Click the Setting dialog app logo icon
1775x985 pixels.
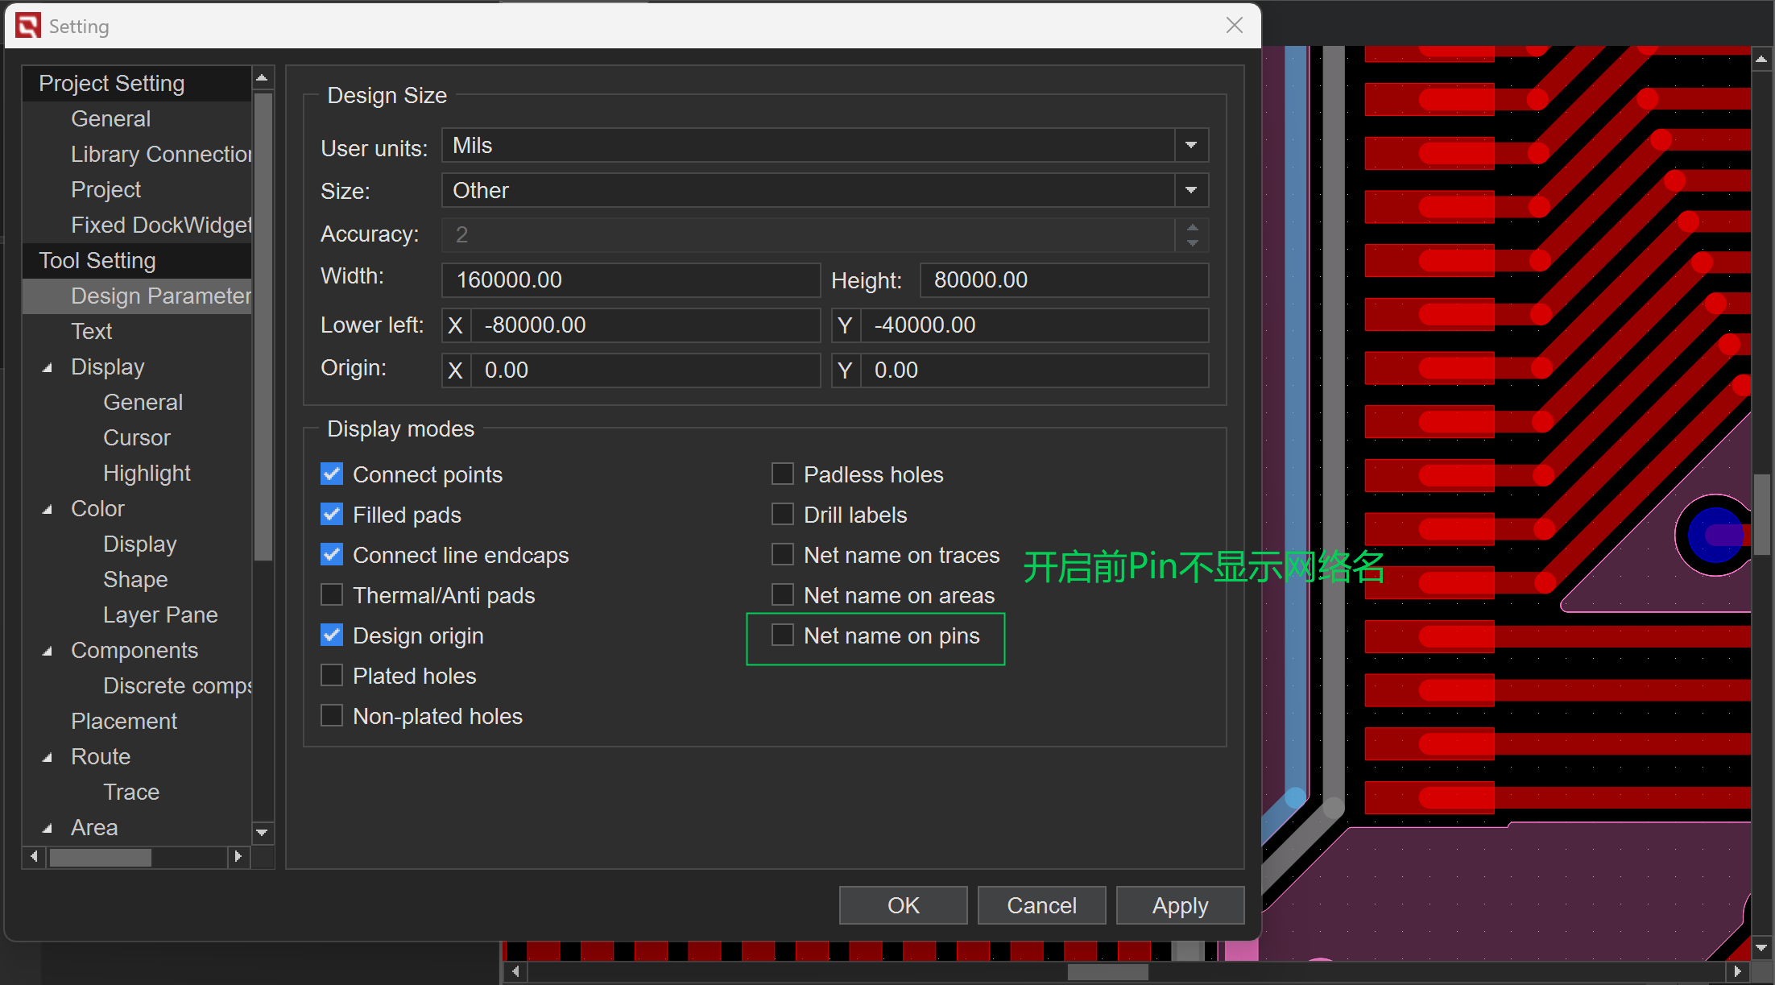coord(27,26)
